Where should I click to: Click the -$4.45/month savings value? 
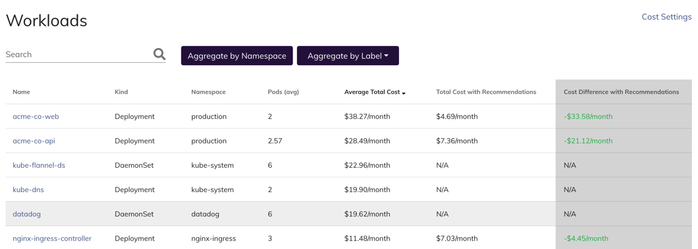(586, 238)
